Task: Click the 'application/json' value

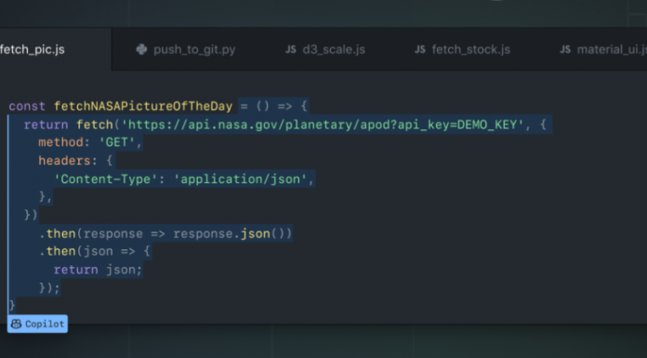Action: click(241, 179)
